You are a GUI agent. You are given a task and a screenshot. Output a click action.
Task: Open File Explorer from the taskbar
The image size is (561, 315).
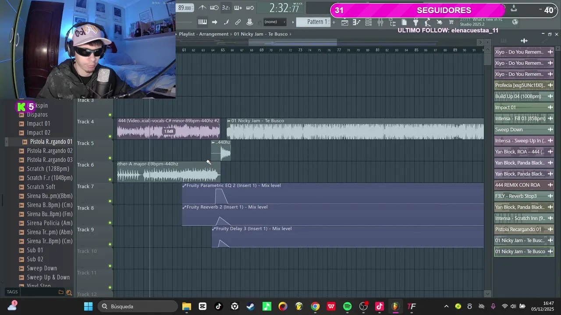(187, 306)
